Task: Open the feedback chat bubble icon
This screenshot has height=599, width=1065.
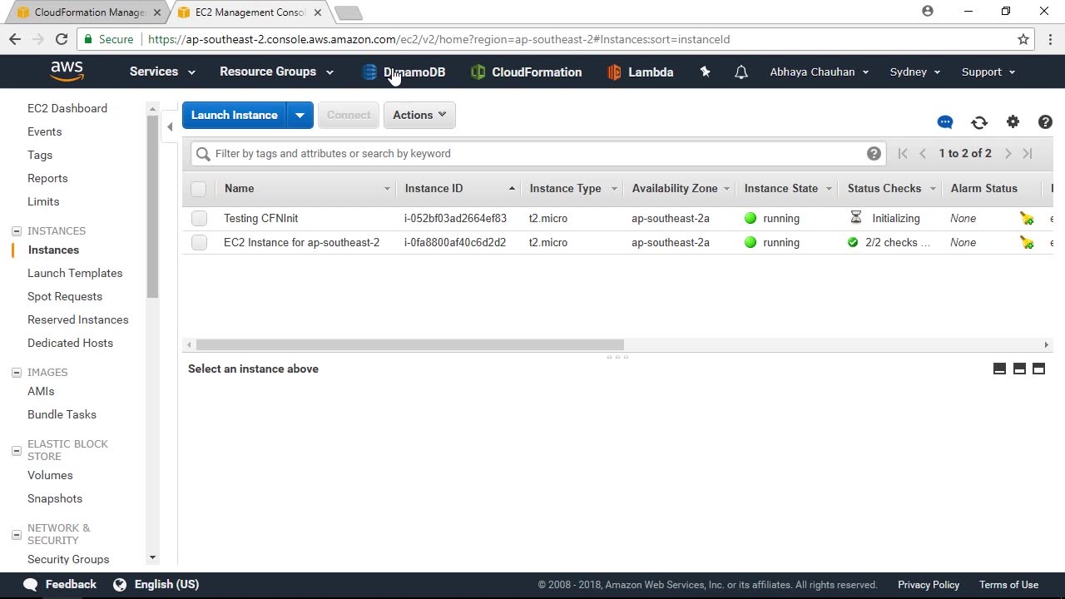Action: 945,122
